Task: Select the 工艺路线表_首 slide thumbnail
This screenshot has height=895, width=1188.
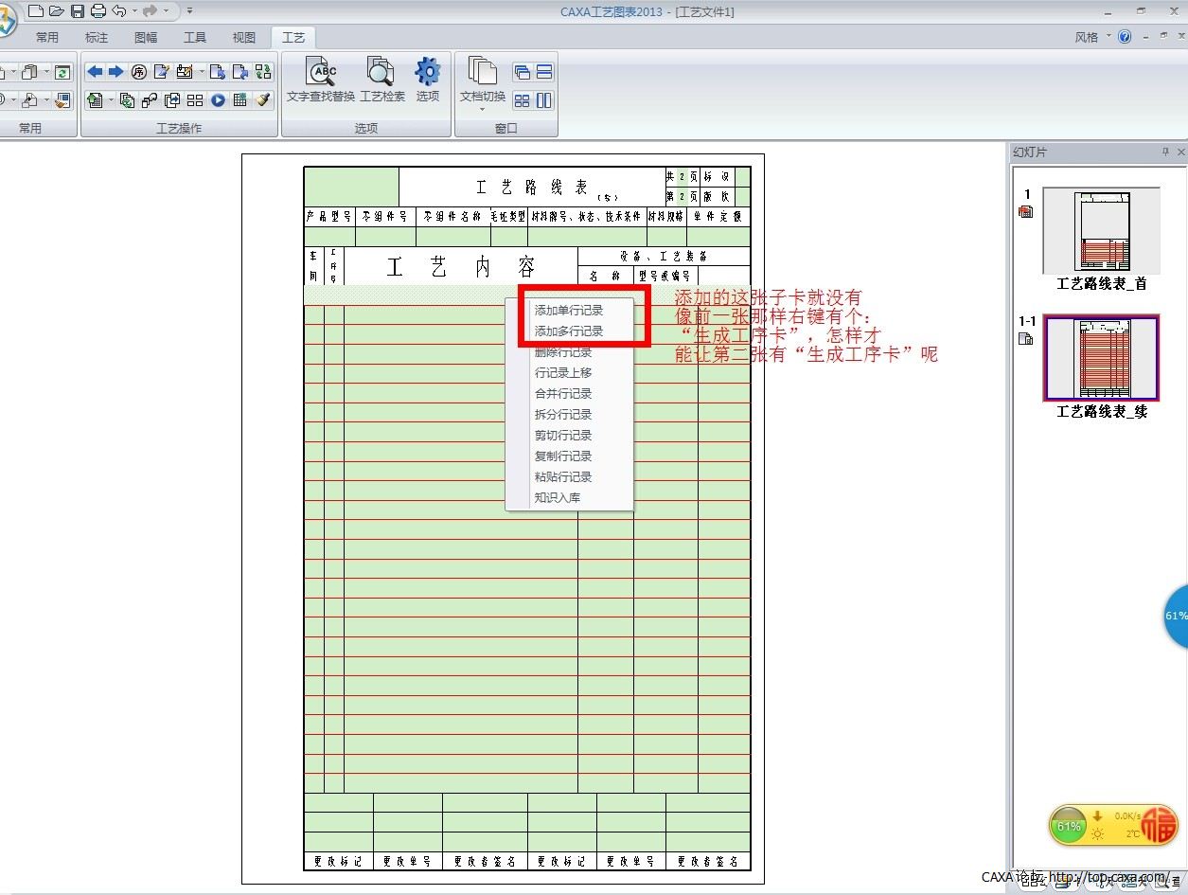Action: coord(1101,230)
